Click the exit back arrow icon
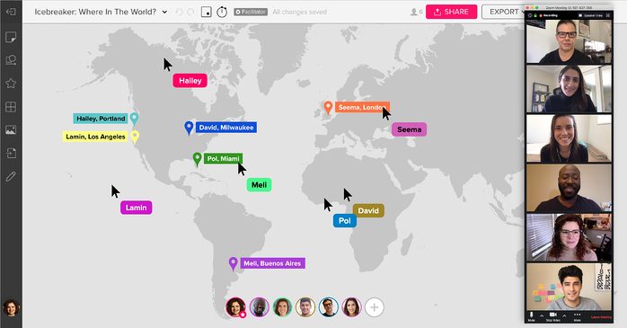Image resolution: width=627 pixels, height=328 pixels. pyautogui.click(x=11, y=12)
